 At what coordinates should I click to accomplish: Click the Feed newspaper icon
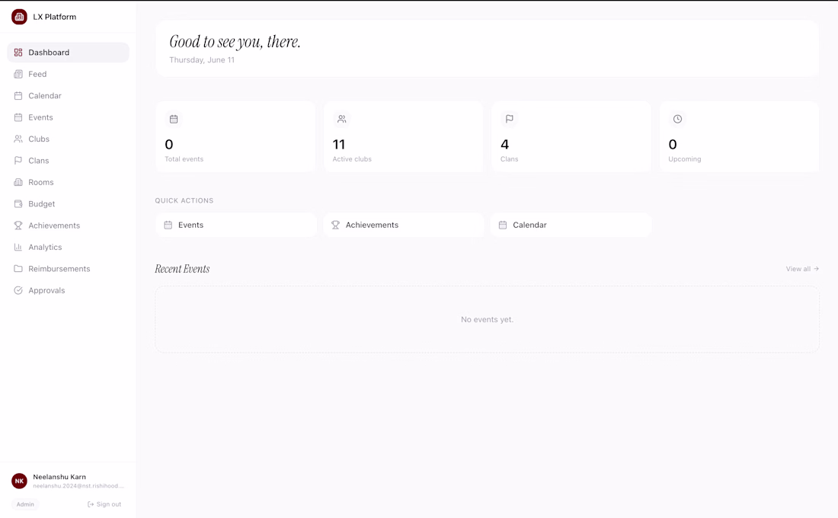[x=18, y=74]
